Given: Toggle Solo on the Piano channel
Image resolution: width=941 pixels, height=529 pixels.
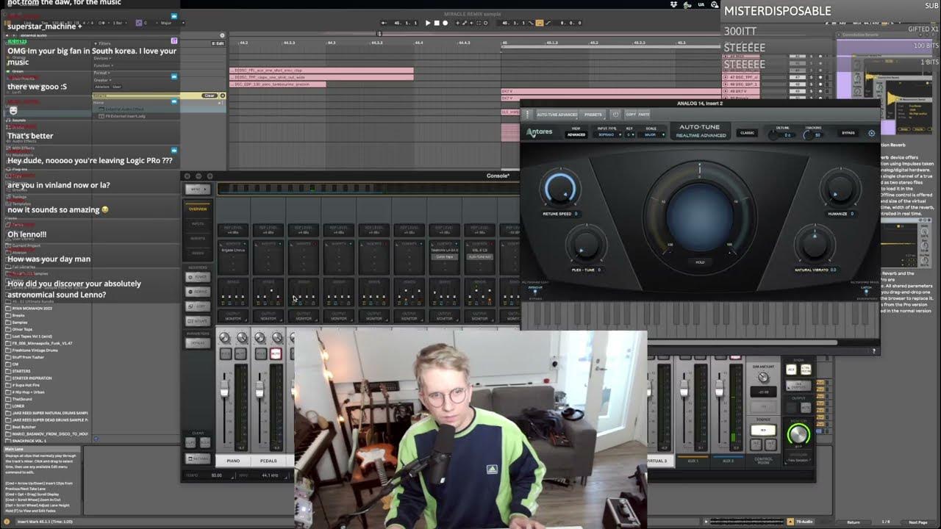Looking at the screenshot, I should (x=226, y=354).
